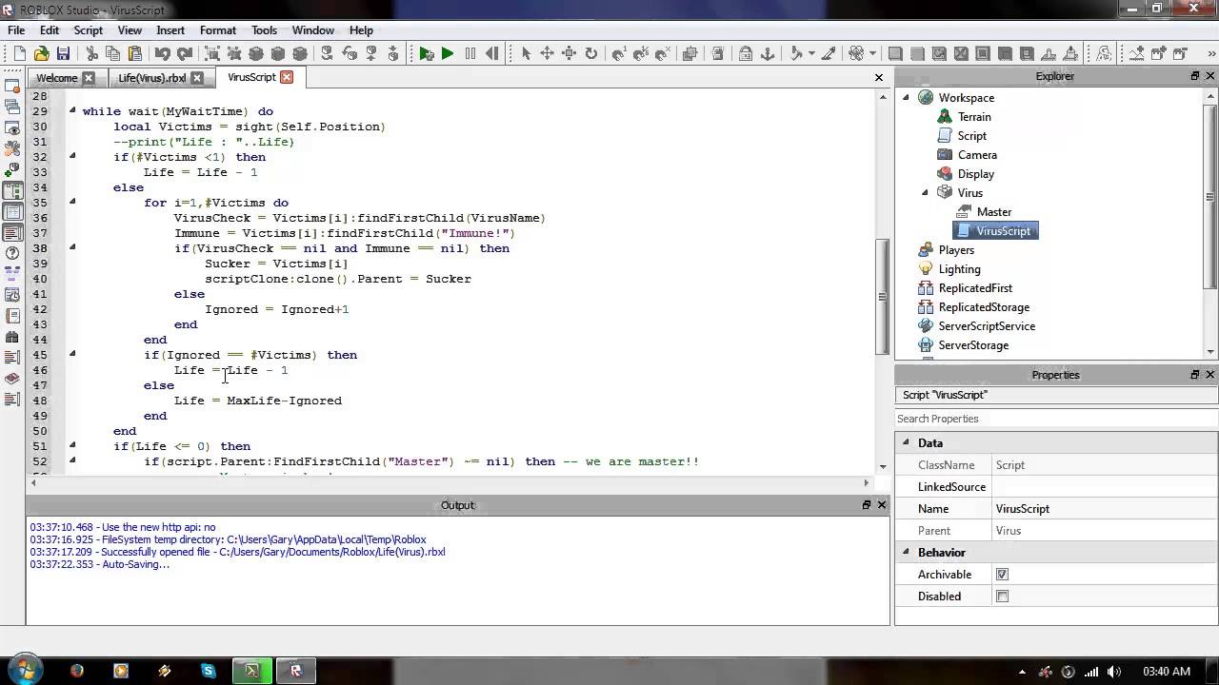The width and height of the screenshot is (1219, 685).
Task: Click the Lock tool icon
Action: coord(746,54)
